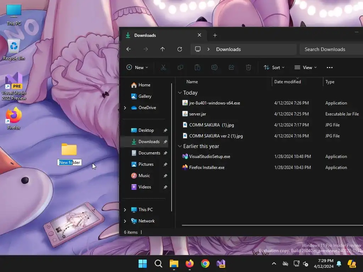363x272 pixels.
Task: Select Gallery in navigation pane
Action: (144, 96)
